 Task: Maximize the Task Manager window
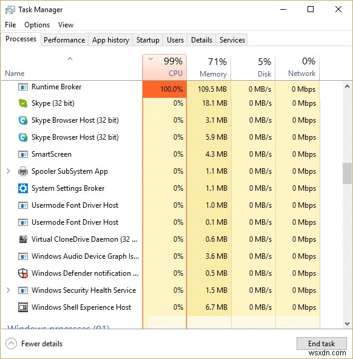(x=311, y=9)
